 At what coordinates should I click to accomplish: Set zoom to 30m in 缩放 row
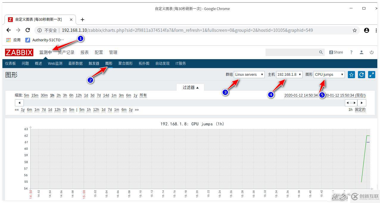coord(44,95)
